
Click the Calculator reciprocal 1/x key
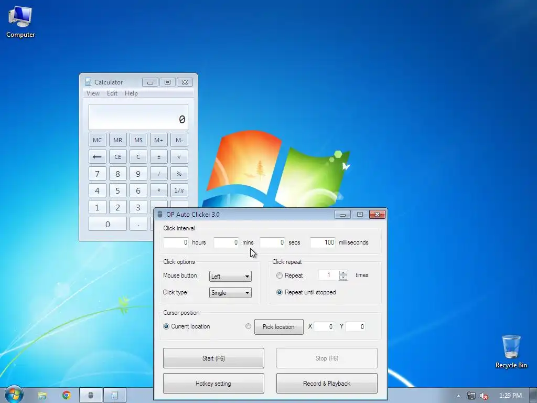pyautogui.click(x=179, y=190)
